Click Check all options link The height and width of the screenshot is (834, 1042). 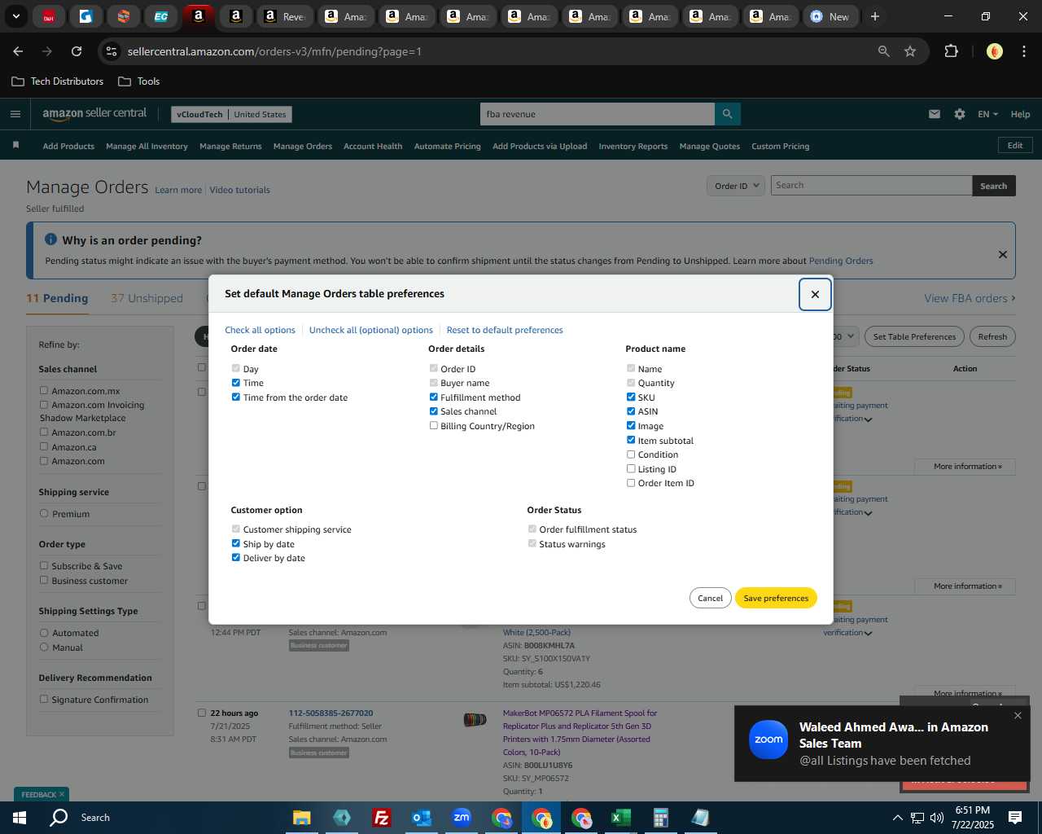coord(260,330)
